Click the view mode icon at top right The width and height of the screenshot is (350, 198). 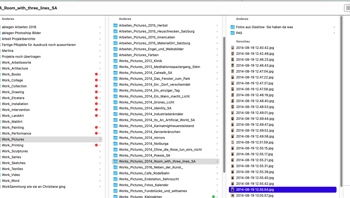[x=348, y=8]
